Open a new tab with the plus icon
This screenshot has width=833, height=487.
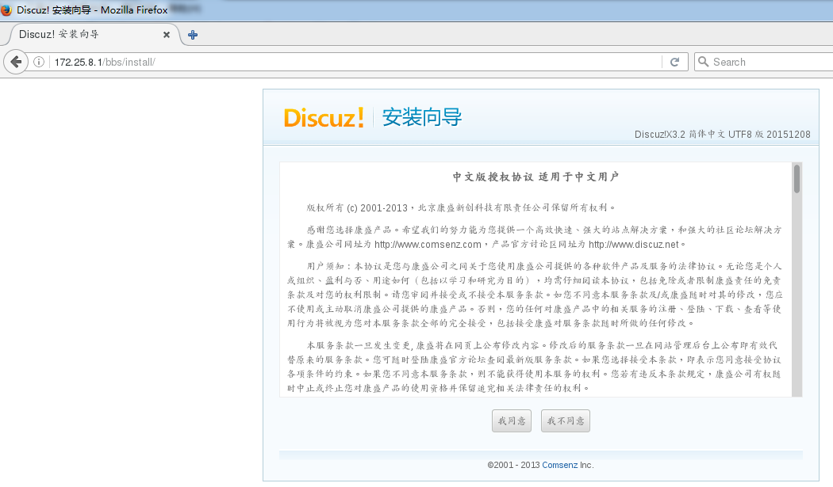[x=193, y=35]
